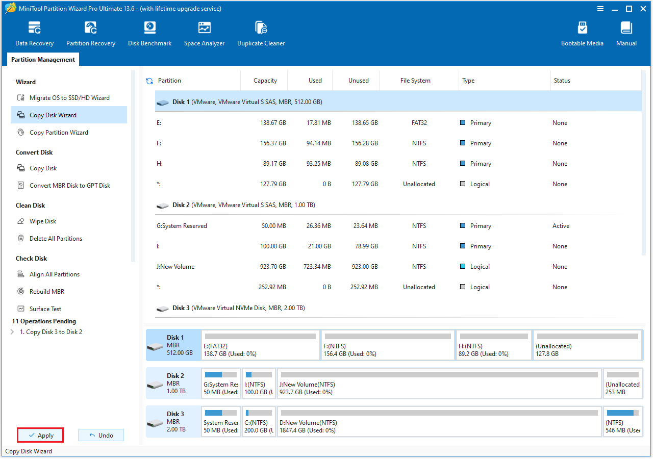
Task: Click Disk 1 unallocated 127.8 GB block
Action: tap(588, 345)
